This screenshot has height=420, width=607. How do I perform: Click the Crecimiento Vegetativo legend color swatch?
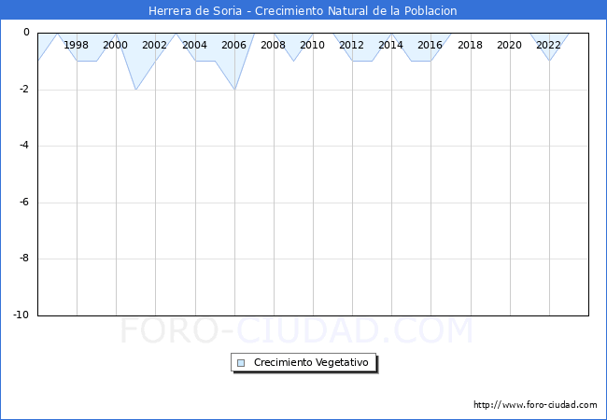point(241,363)
